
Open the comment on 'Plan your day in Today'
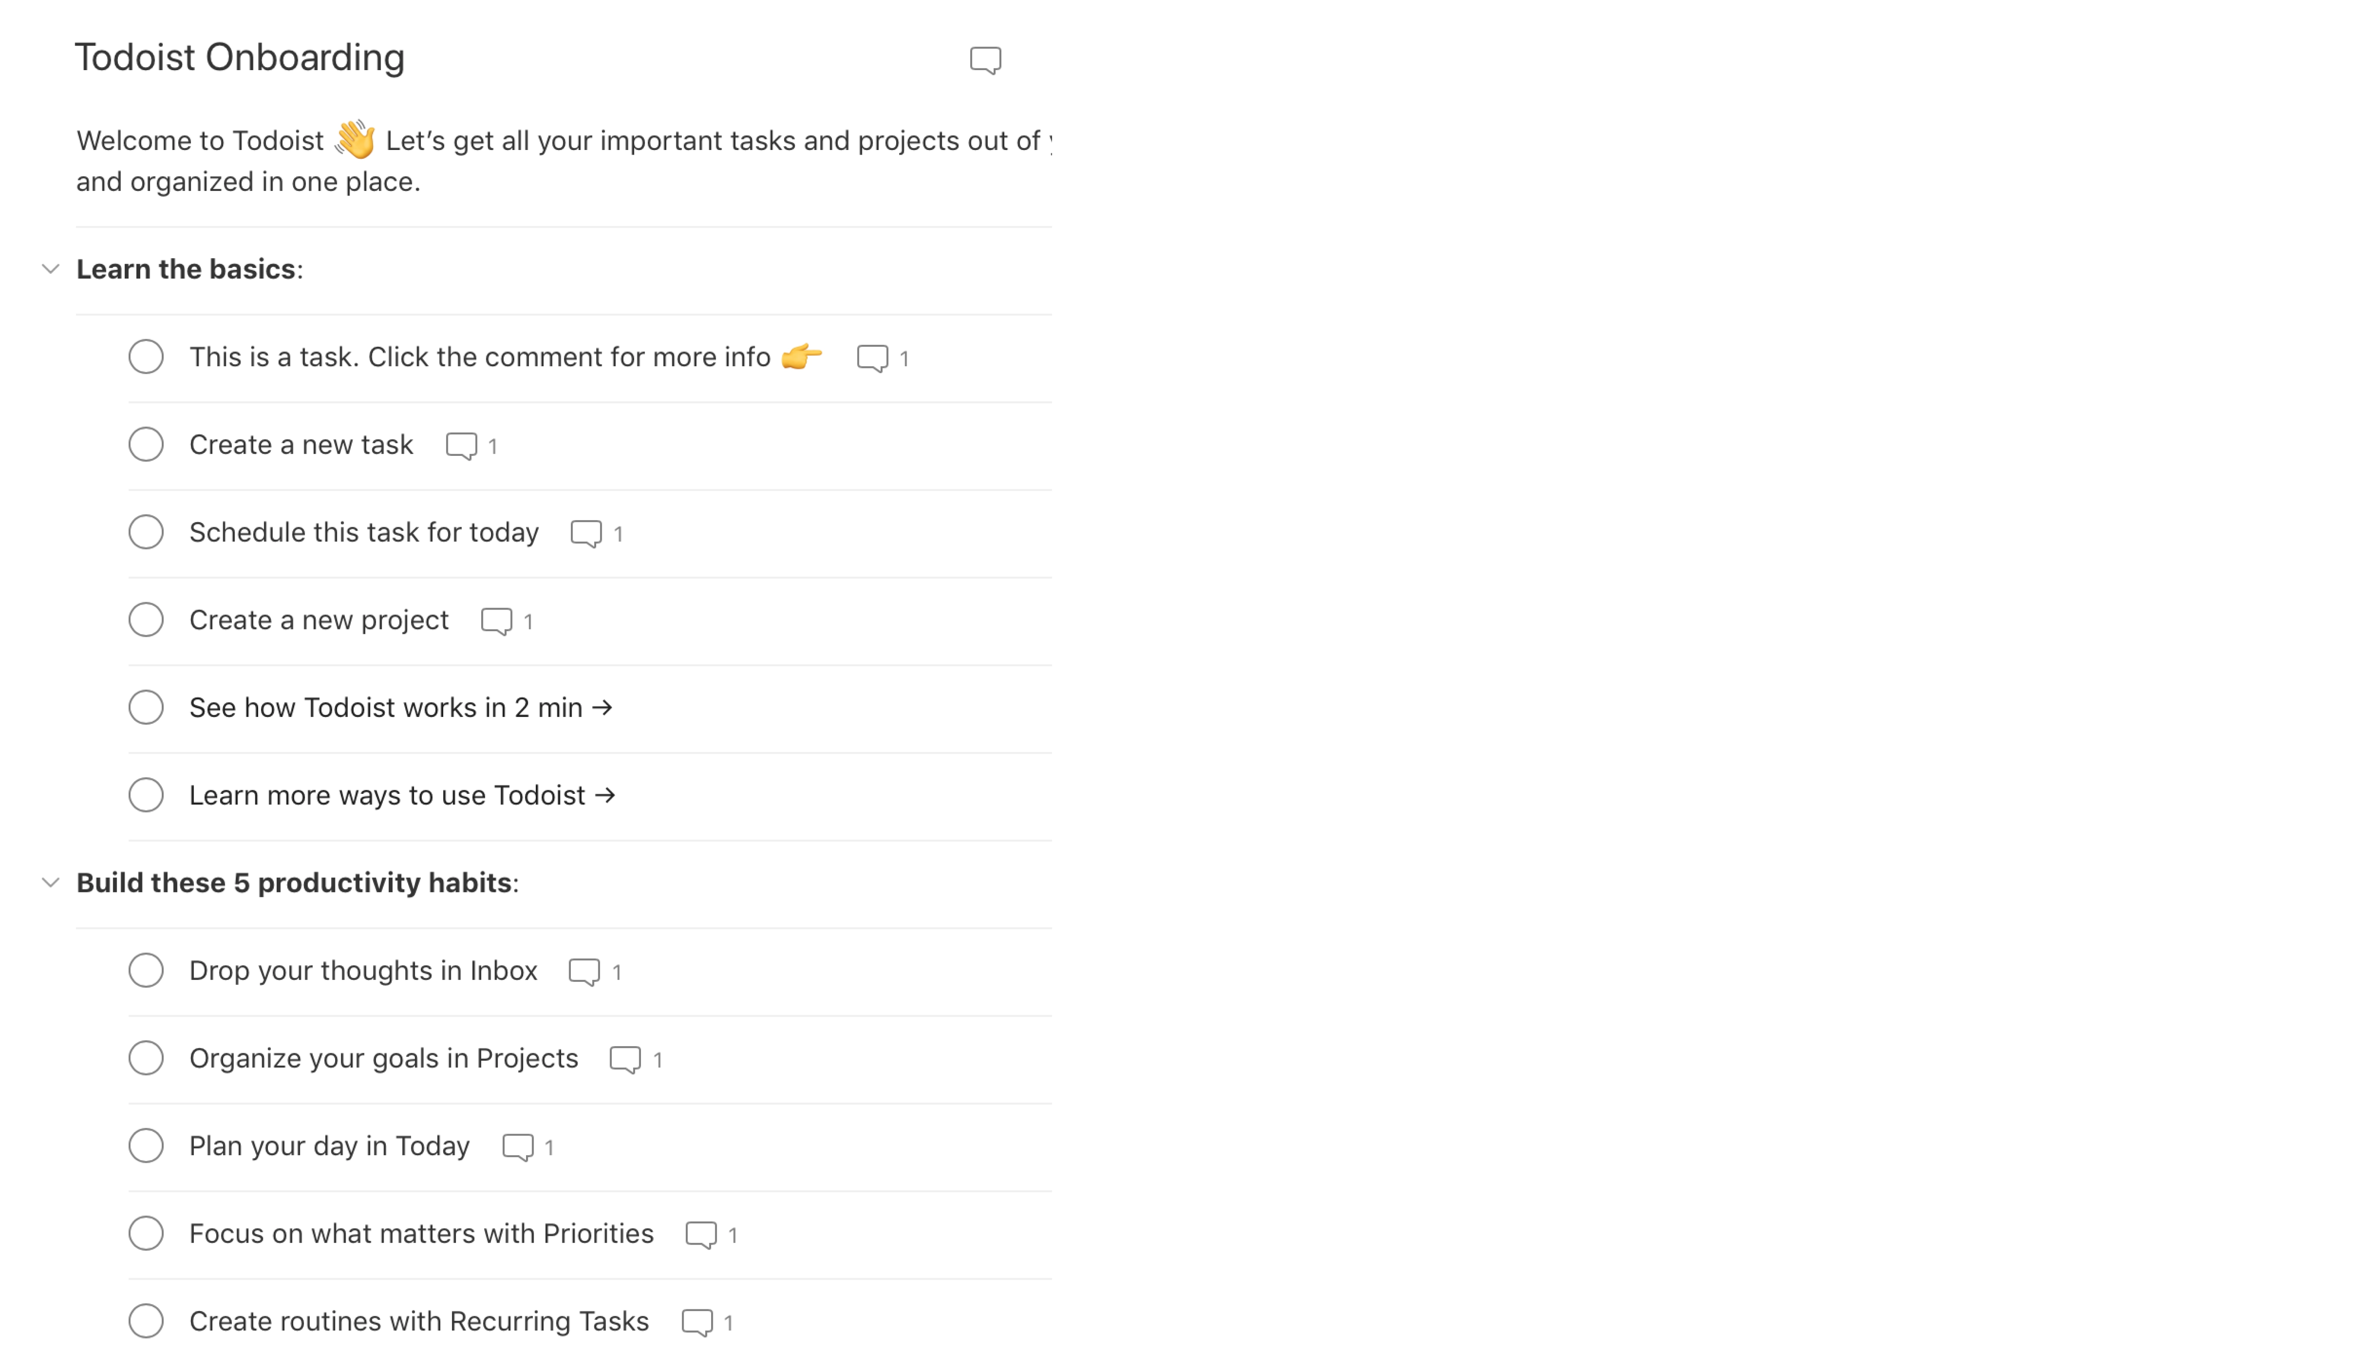(x=517, y=1146)
